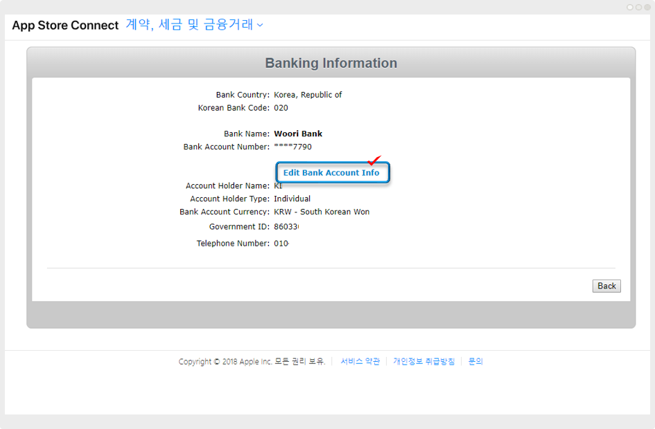Viewport: 655px width, 429px height.
Task: Click the leftmost window control dot
Action: [630, 7]
